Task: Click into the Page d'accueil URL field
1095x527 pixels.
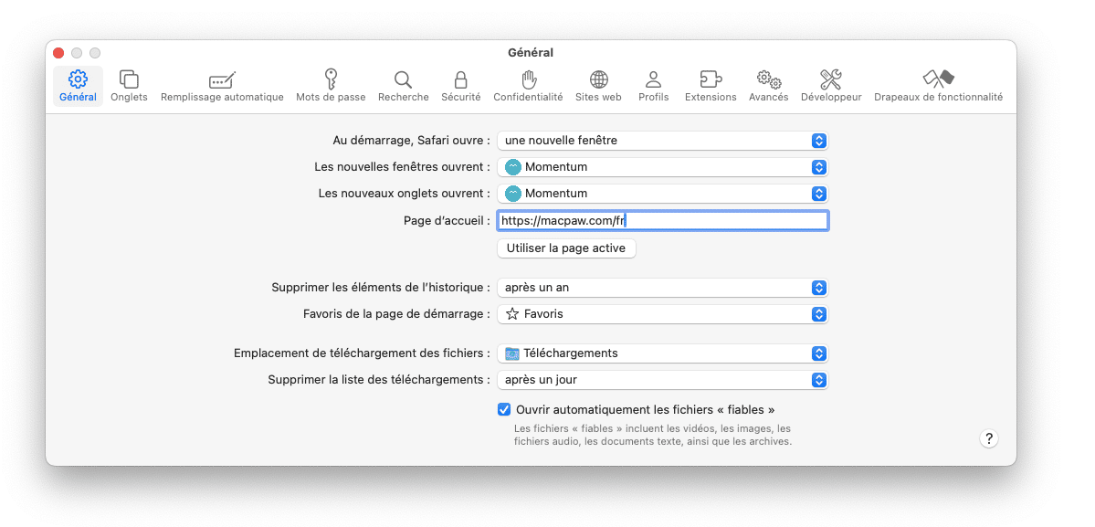Action: click(x=663, y=221)
